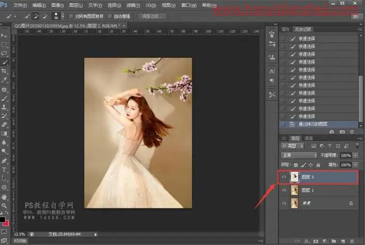The width and height of the screenshot is (365, 245).
Task: Filter layers by type layers
Action: pos(330,146)
